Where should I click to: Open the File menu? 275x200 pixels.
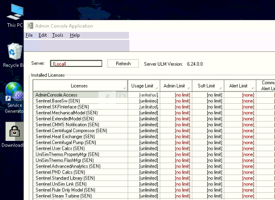point(29,35)
